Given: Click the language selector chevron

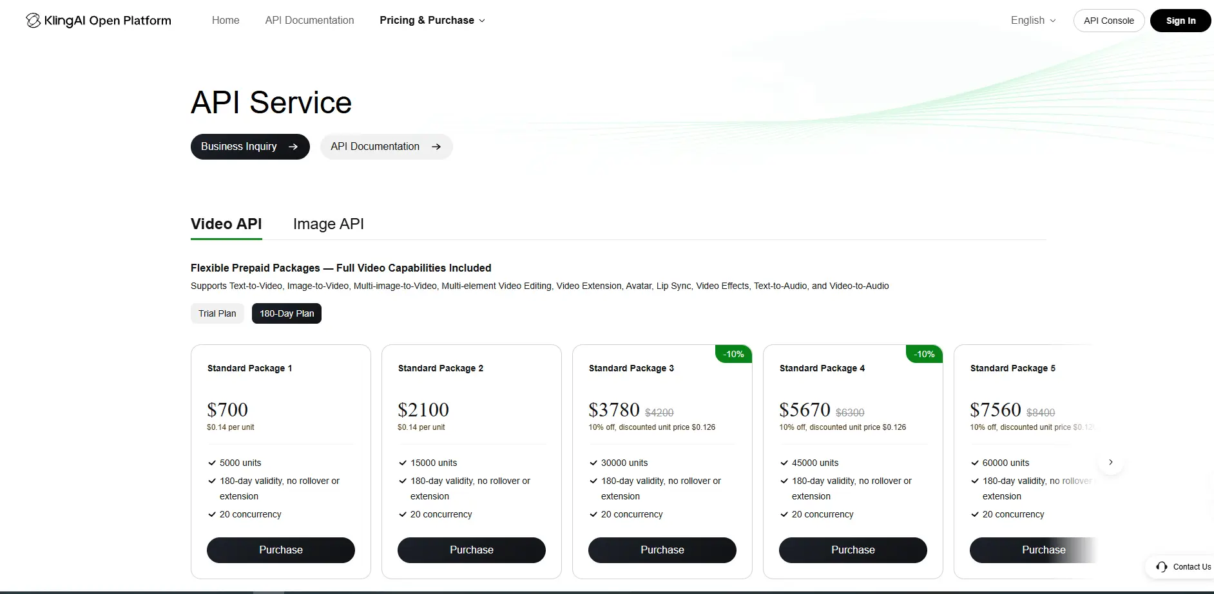Looking at the screenshot, I should coord(1053,21).
